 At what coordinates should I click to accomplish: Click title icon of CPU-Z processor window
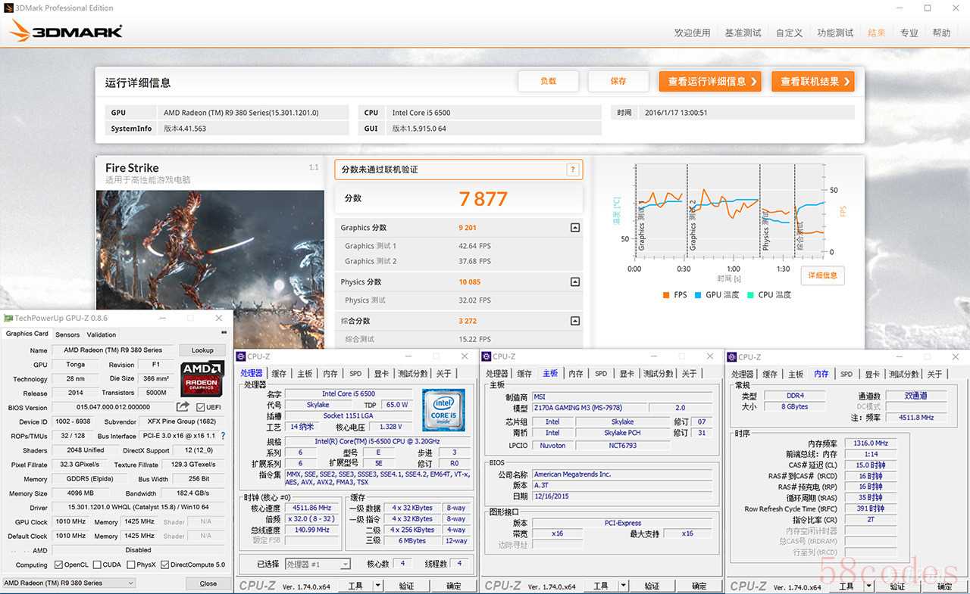coord(241,356)
